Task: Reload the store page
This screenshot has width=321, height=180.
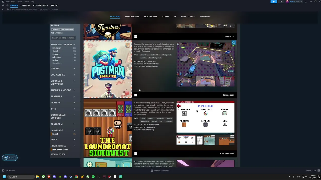Action: [3, 9]
